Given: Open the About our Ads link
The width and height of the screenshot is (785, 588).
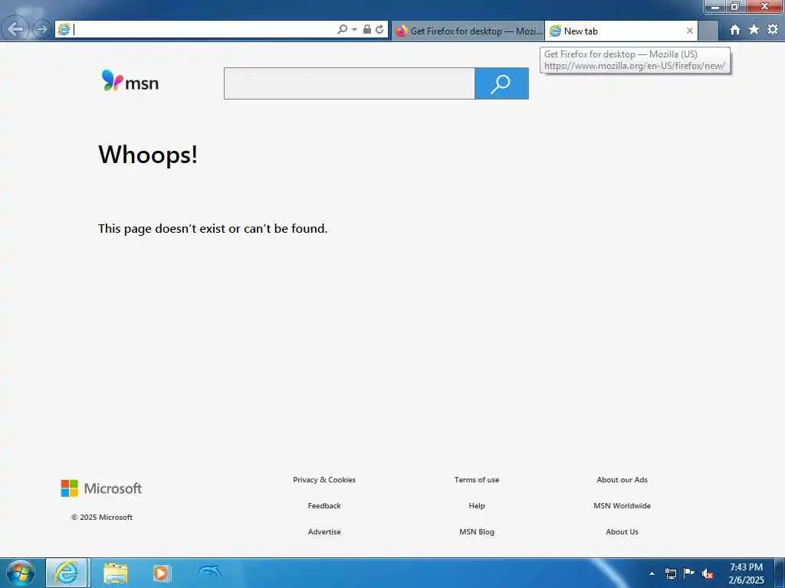Looking at the screenshot, I should point(622,479).
